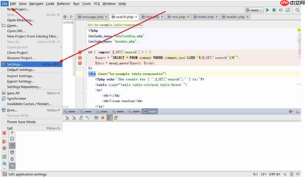The width and height of the screenshot is (305, 177).
Task: Click the view breakpoints icon in debug sidebar
Action: click(4, 142)
